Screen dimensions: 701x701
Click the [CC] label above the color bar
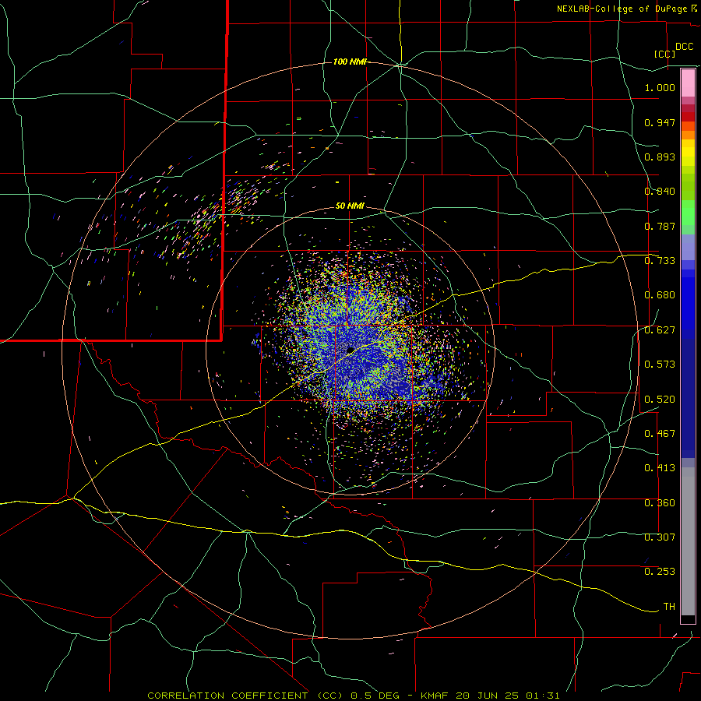coord(664,54)
